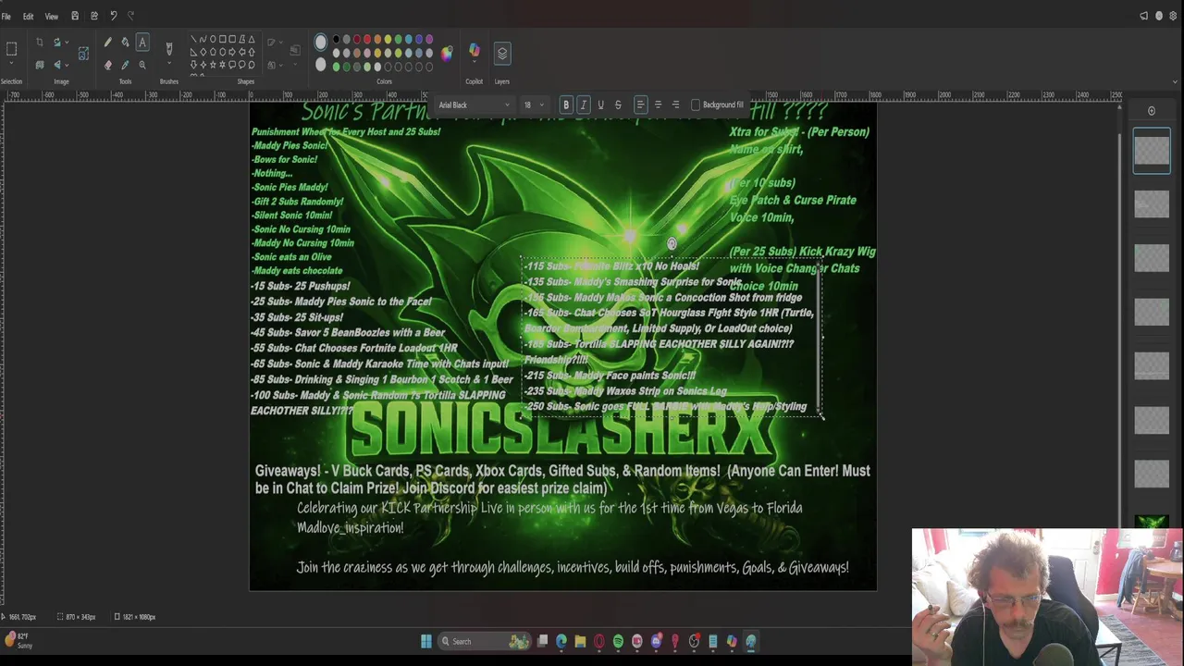Screen dimensions: 1184x666
Task: Enable the Background fill checkbox
Action: (x=696, y=105)
